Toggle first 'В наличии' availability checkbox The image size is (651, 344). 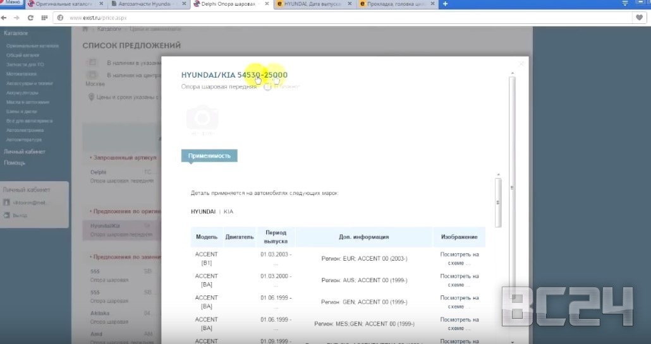tap(92, 62)
